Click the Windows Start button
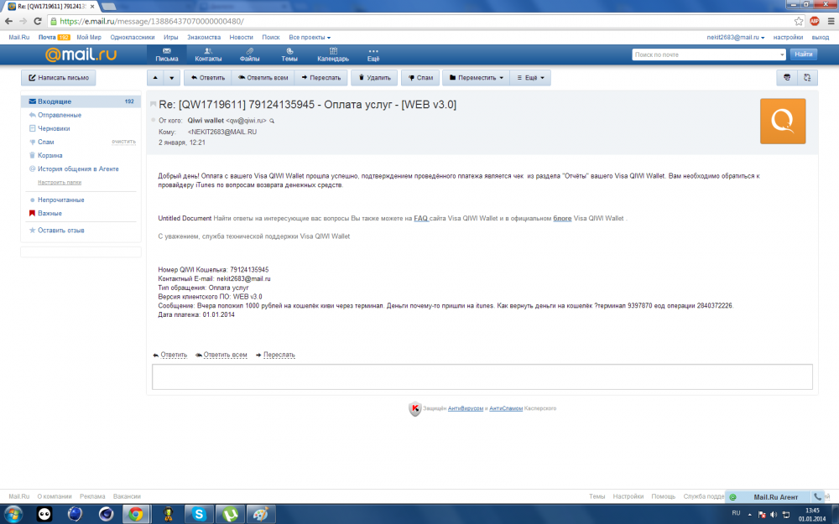The height and width of the screenshot is (524, 839). (x=13, y=514)
